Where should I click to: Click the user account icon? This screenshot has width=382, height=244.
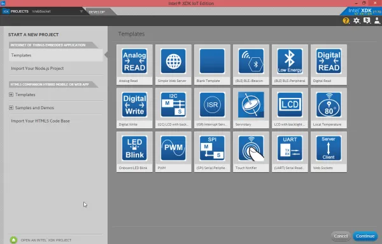377,21
